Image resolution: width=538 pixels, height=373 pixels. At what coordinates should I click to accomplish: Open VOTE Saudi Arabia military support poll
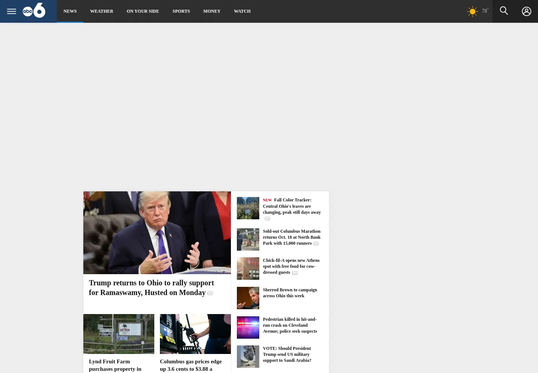pos(287,354)
